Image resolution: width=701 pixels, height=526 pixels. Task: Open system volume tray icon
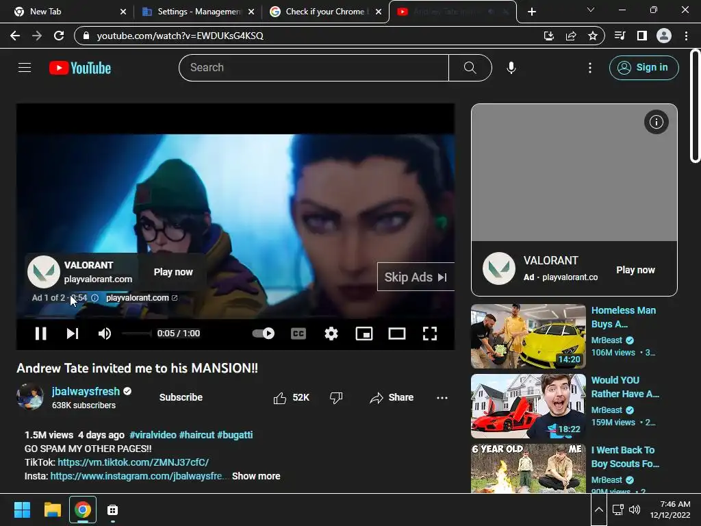tap(635, 510)
